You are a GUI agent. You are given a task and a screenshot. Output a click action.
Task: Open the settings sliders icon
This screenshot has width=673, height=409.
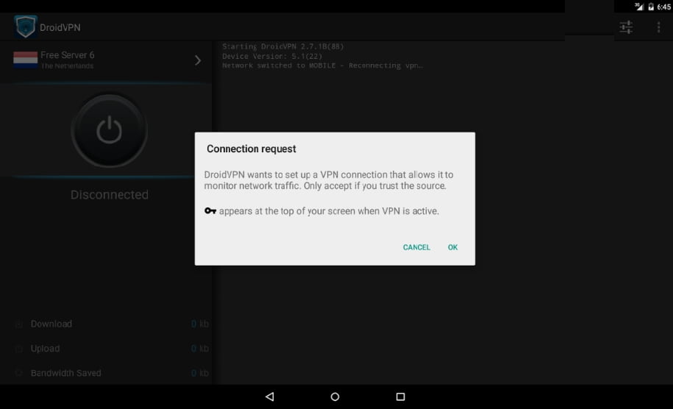click(x=626, y=27)
